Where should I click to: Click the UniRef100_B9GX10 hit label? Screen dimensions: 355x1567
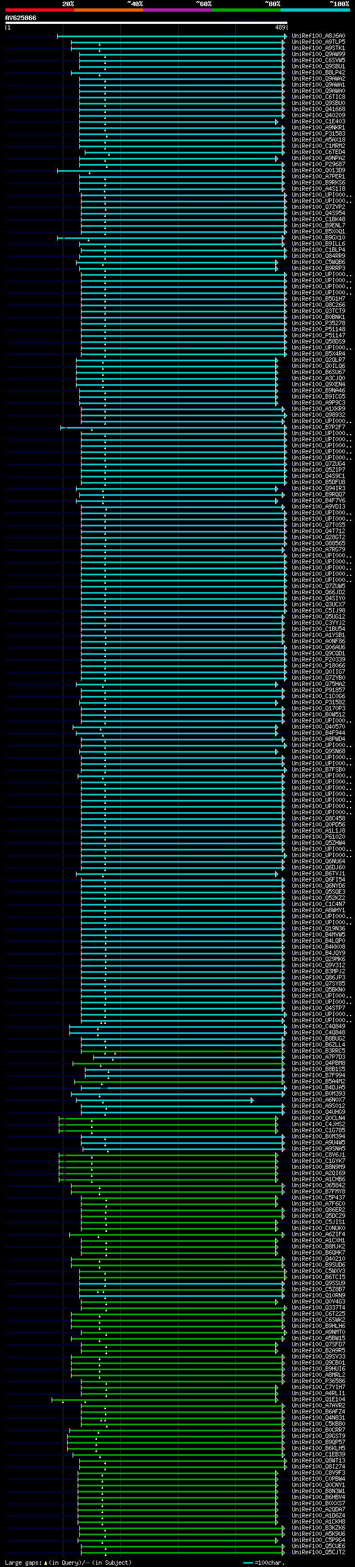pyautogui.click(x=318, y=238)
